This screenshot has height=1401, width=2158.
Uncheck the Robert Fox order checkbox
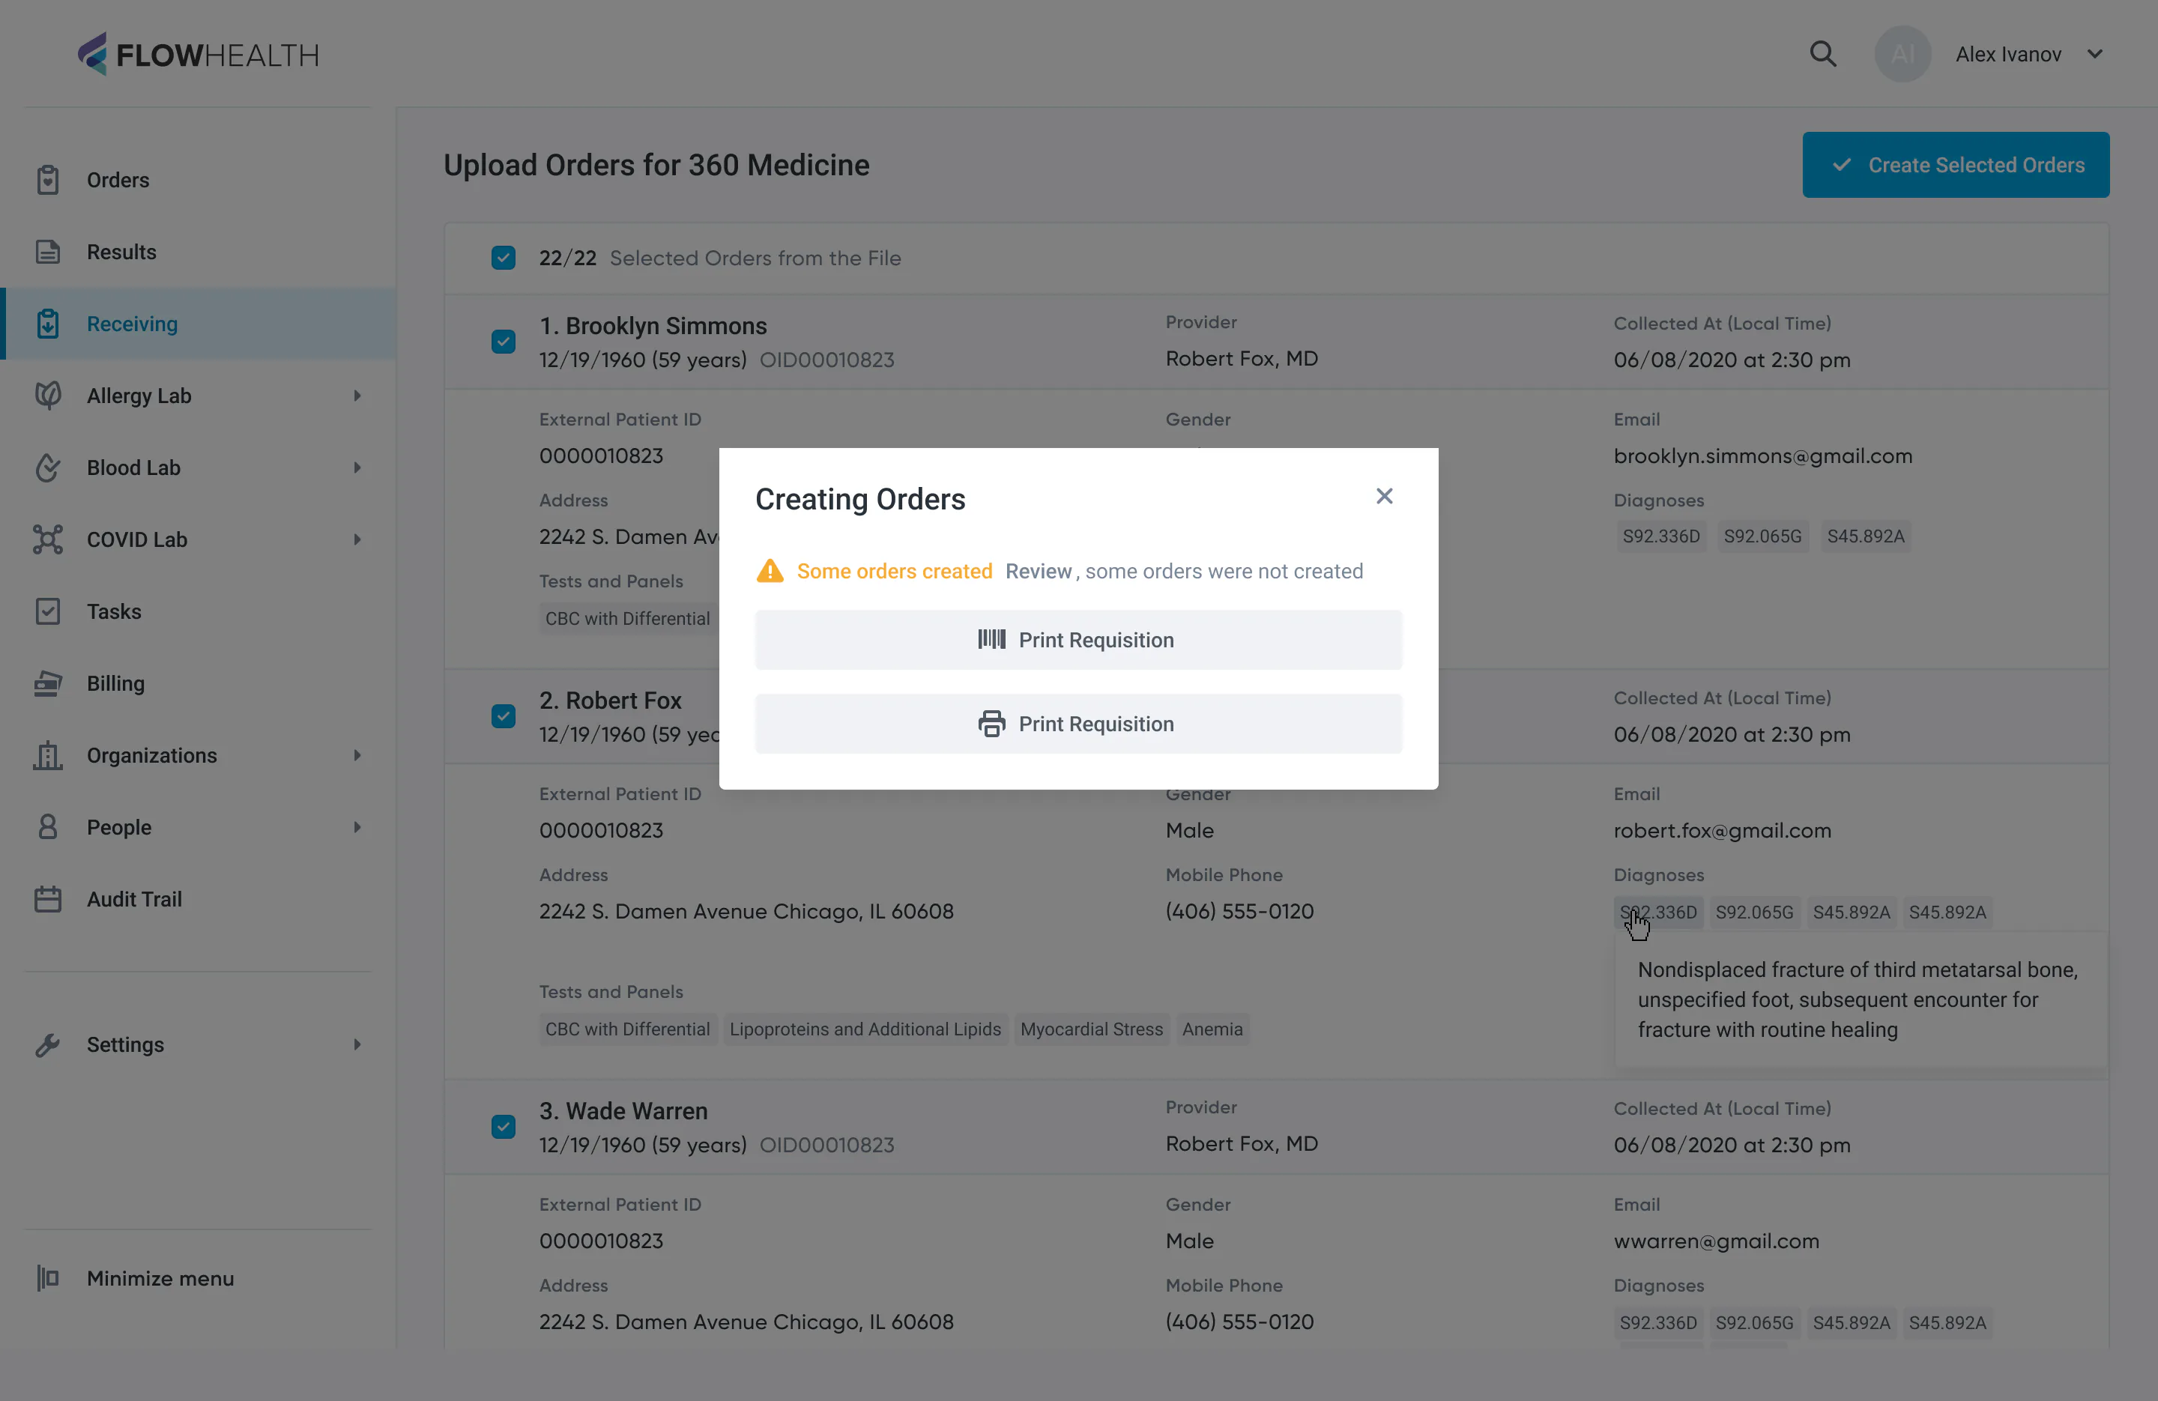504,716
